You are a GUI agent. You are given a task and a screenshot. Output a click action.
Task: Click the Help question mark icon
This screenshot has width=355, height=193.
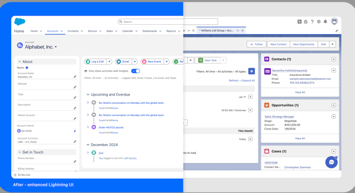(x=312, y=22)
